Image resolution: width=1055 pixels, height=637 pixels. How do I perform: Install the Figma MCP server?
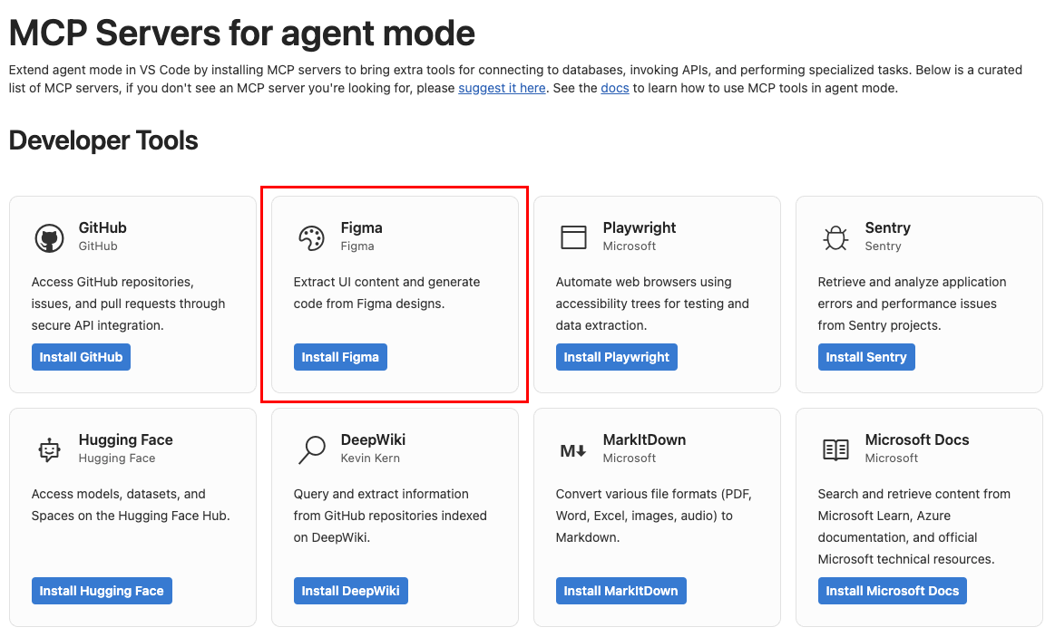click(x=340, y=357)
